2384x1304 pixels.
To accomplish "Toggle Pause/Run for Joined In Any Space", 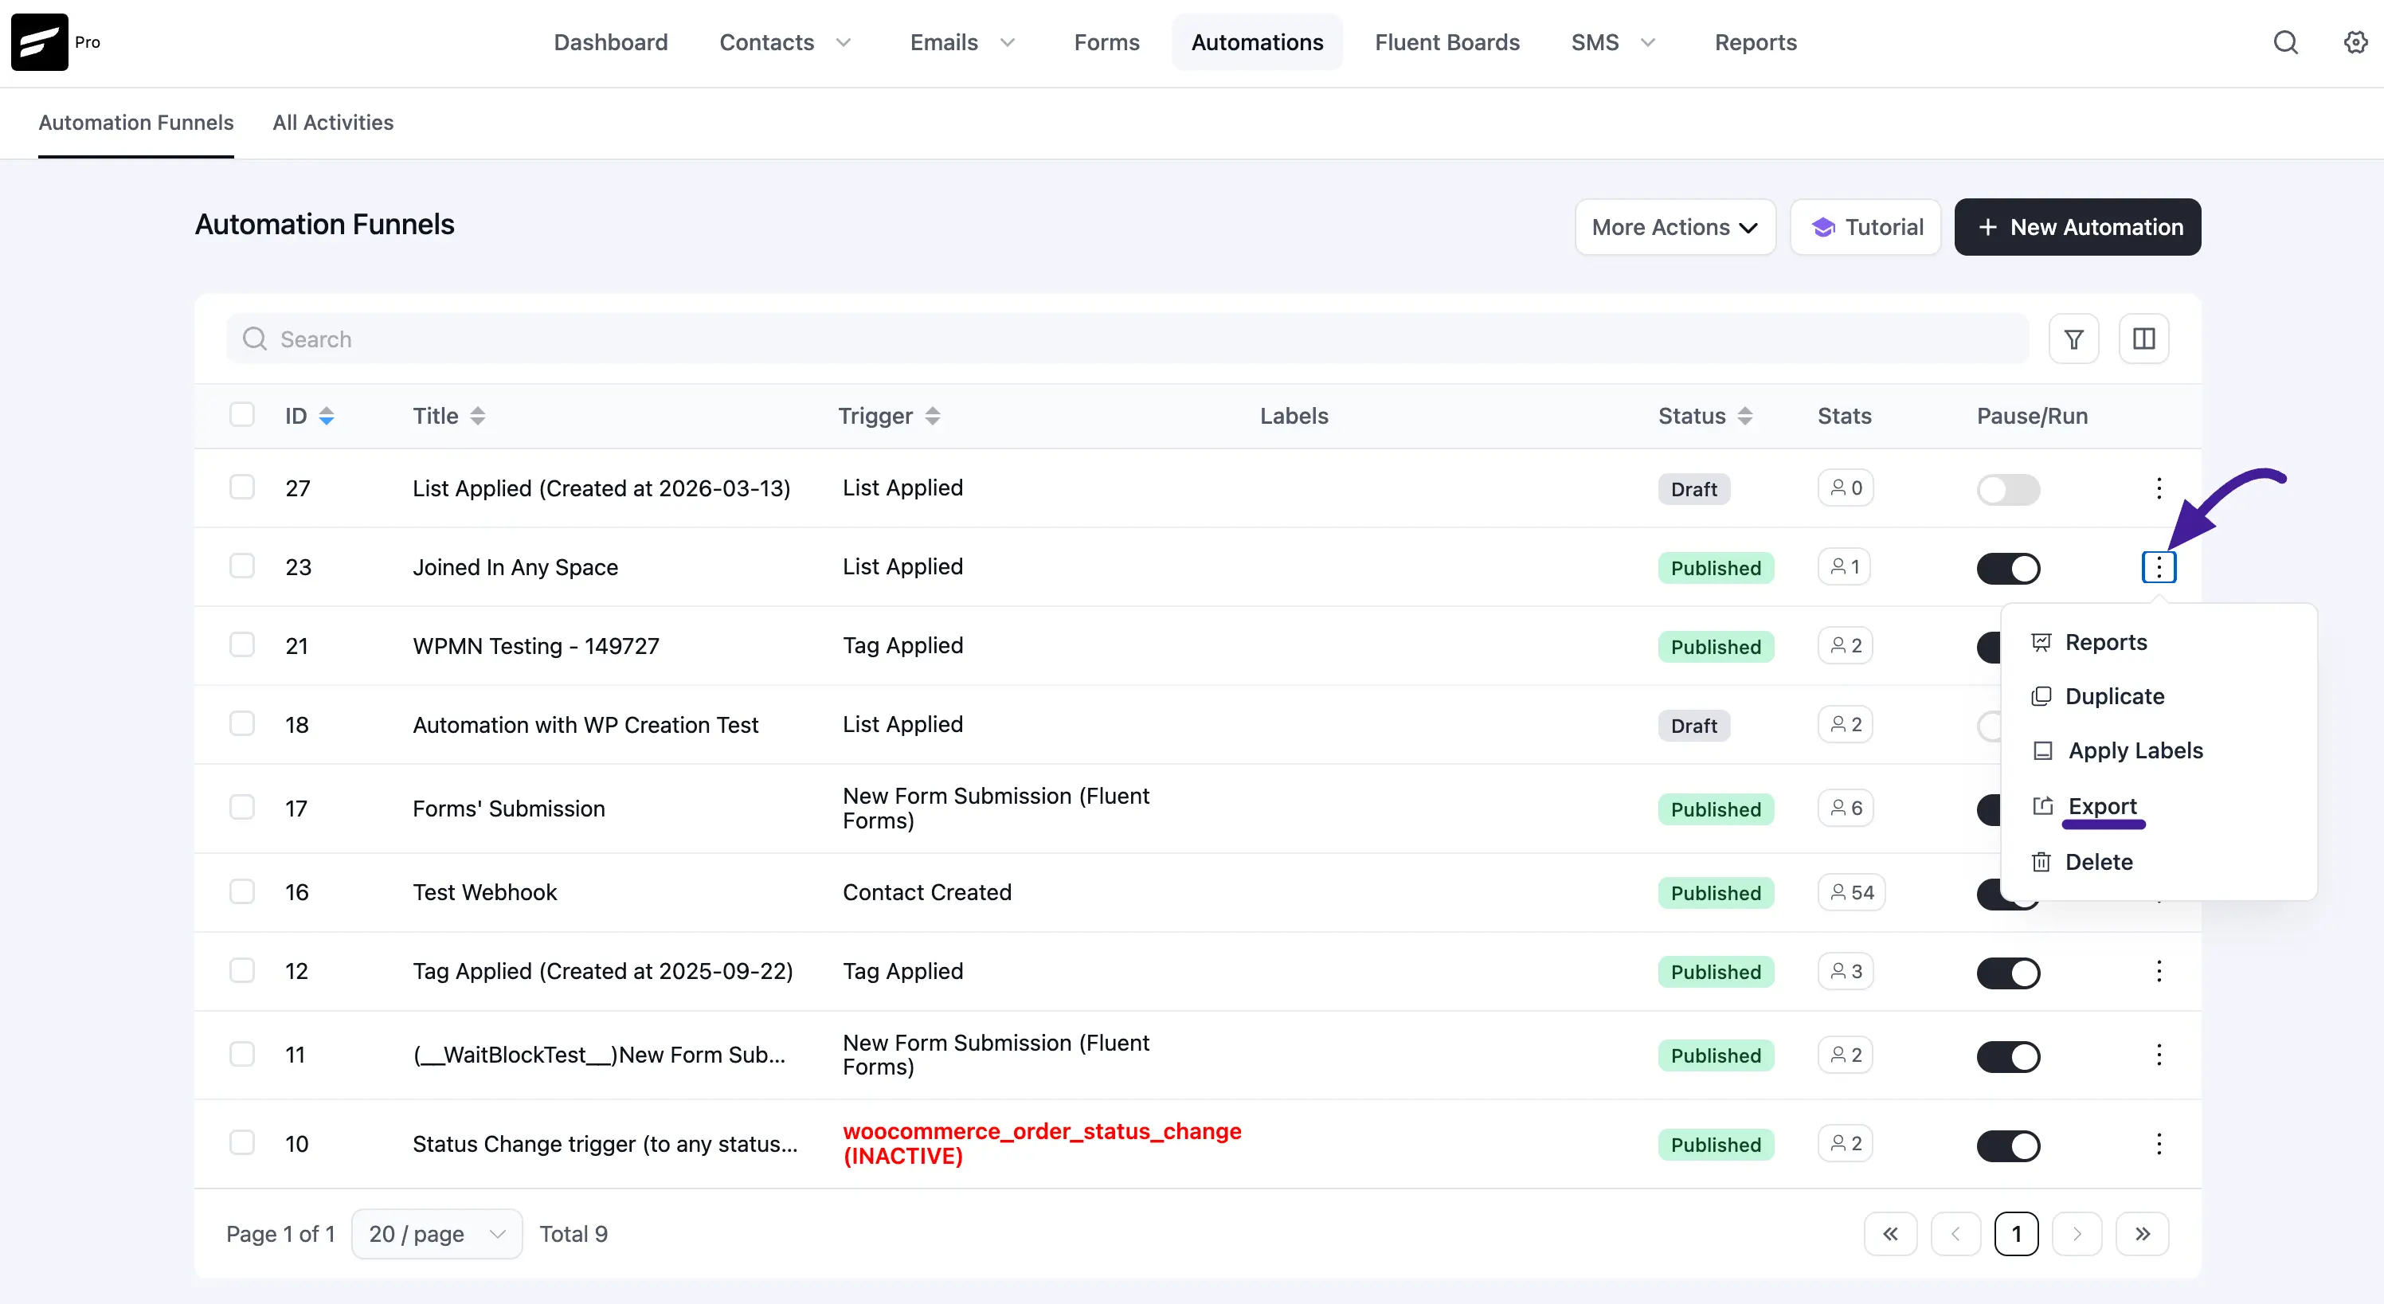I will pyautogui.click(x=2008, y=568).
